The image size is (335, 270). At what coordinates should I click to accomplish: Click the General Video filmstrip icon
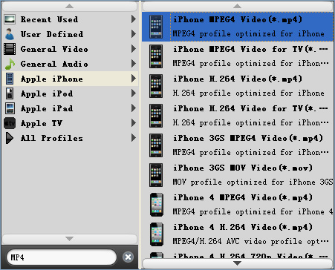(10, 49)
